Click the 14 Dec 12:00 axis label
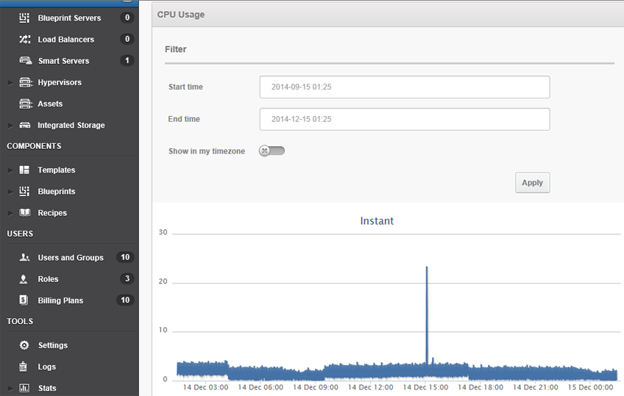Screen dimensions: 624x396 [x=371, y=387]
